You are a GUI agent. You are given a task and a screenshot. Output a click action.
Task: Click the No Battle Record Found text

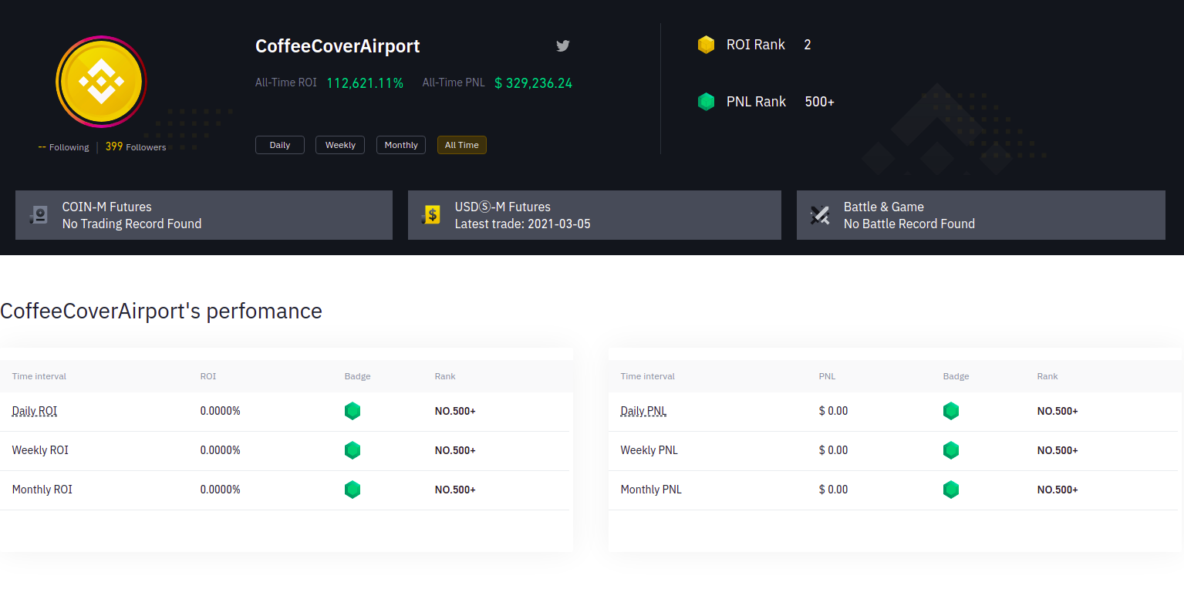point(909,224)
